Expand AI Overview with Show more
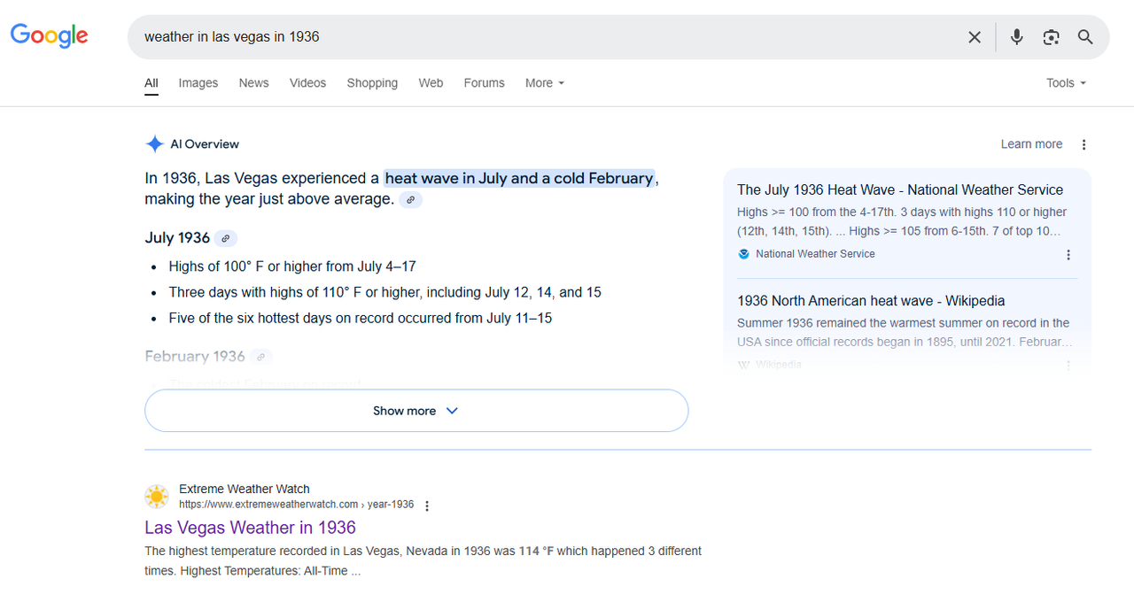The image size is (1134, 594). [416, 411]
